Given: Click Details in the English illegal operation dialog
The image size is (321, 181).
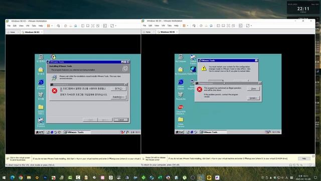Looking at the screenshot, I should 253,98.
